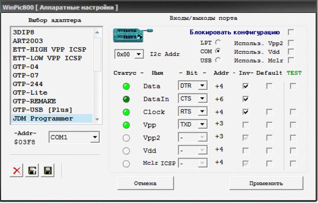The width and height of the screenshot is (318, 203).
Task: Select ETT-LOW VPP ICSP adapter
Action: (x=52, y=58)
